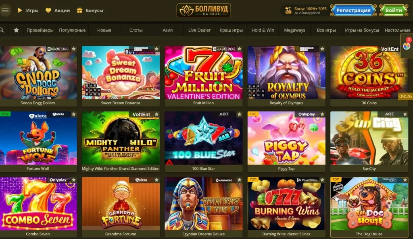Open favorites star filter in category bar

[16, 30]
